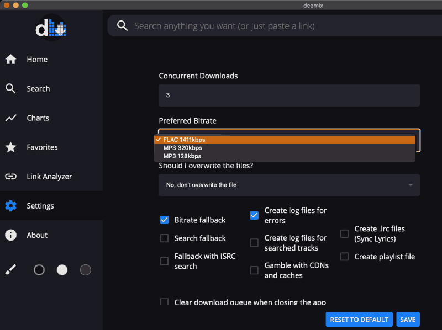The height and width of the screenshot is (330, 442).
Task: Click the Favorites star icon
Action: (x=10, y=147)
